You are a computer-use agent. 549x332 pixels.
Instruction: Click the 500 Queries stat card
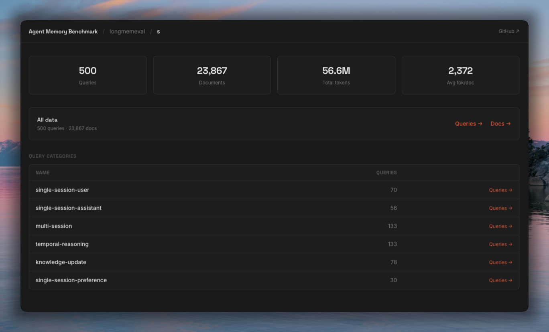point(87,75)
